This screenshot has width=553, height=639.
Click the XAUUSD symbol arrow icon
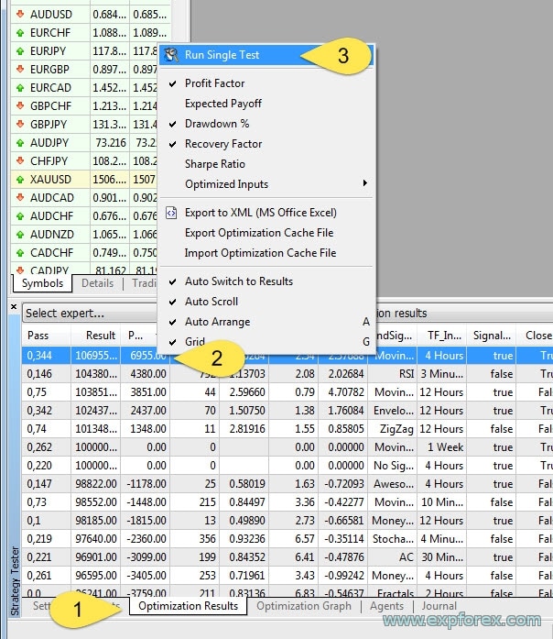click(21, 180)
